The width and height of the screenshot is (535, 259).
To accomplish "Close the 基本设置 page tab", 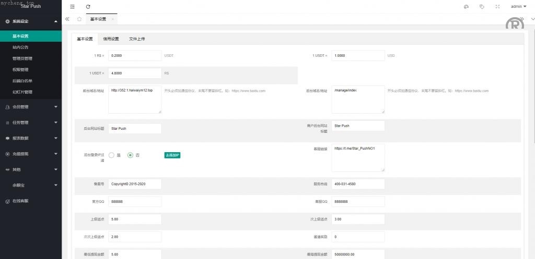I will (113, 19).
